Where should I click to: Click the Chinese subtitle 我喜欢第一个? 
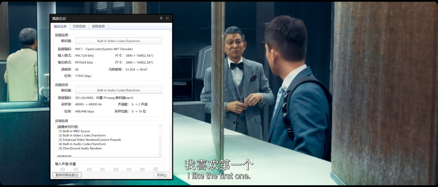click(219, 165)
